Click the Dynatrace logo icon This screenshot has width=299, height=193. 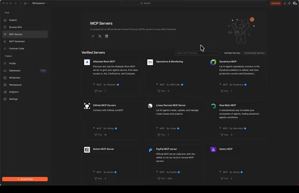[213, 62]
